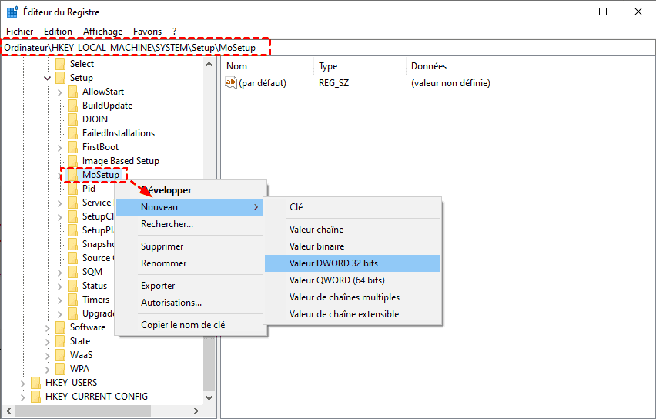Image resolution: width=656 pixels, height=419 pixels.
Task: Select Valeur de chaîne extensible
Action: click(353, 314)
